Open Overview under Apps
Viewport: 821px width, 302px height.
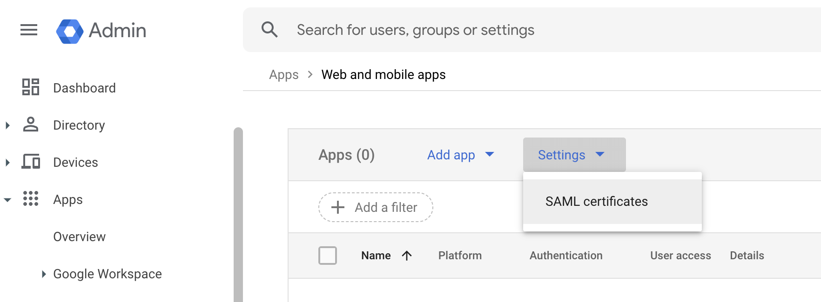click(x=80, y=237)
